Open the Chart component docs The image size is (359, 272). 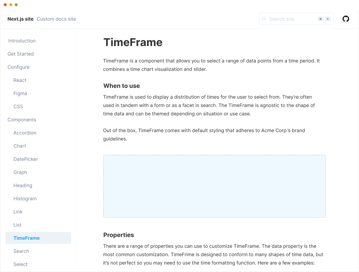(x=20, y=146)
